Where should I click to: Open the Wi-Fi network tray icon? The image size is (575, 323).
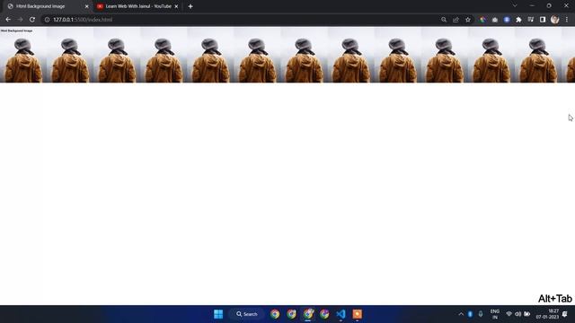click(x=509, y=314)
